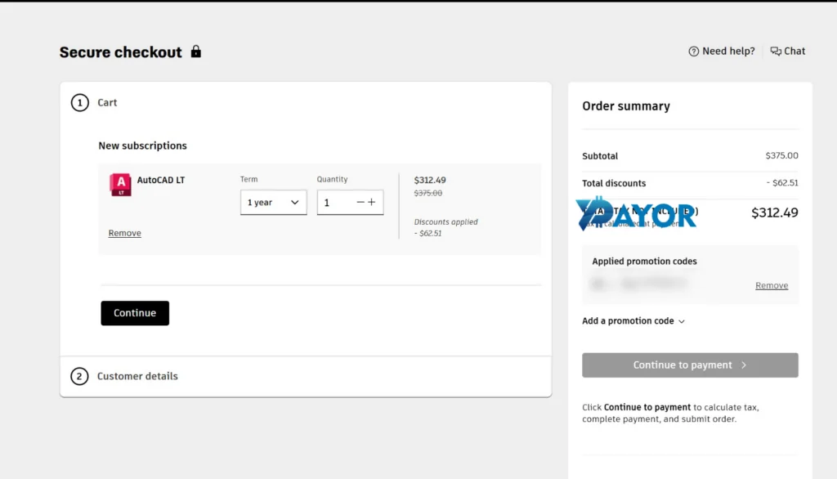Image resolution: width=837 pixels, height=479 pixels.
Task: Click the Order summary heading
Action: pos(625,105)
